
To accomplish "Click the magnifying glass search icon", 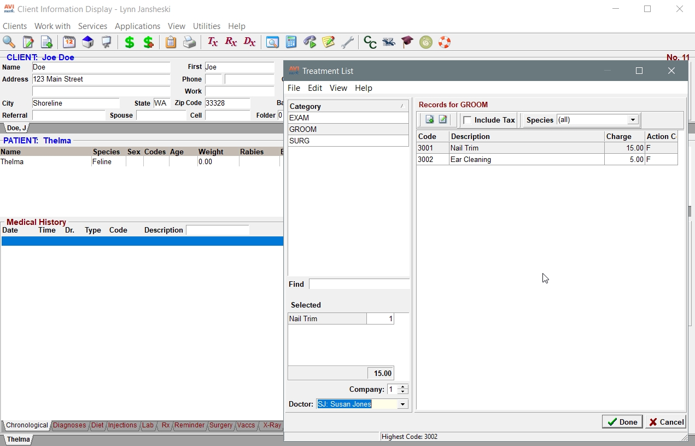I will [9, 42].
